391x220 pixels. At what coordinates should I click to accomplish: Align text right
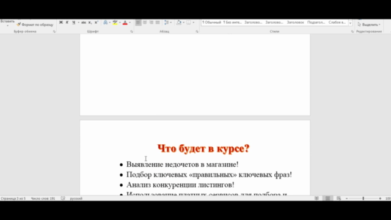coord(151,23)
